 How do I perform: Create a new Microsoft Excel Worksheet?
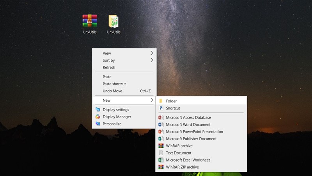[x=188, y=160]
